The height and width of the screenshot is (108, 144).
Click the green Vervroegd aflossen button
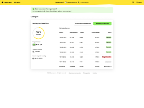click(x=102, y=23)
